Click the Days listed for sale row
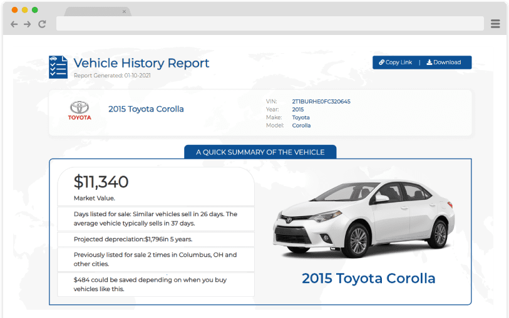The height and width of the screenshot is (318, 509). pos(156,219)
